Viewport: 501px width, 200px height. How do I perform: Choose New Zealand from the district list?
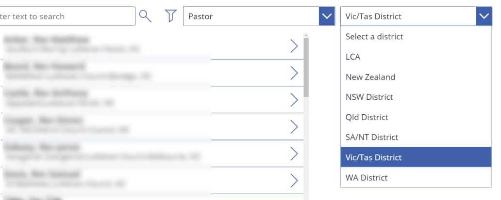(x=416, y=77)
